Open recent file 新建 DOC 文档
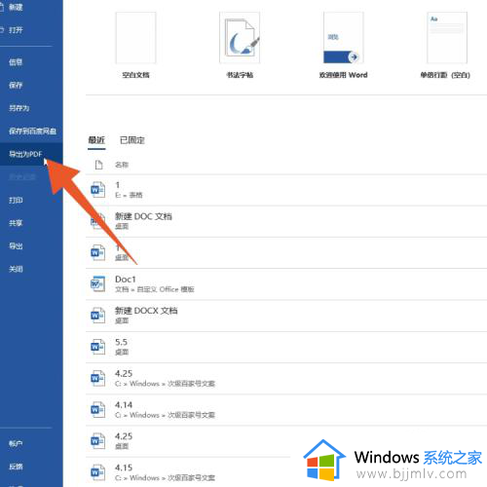This screenshot has width=487, height=487. 285,221
